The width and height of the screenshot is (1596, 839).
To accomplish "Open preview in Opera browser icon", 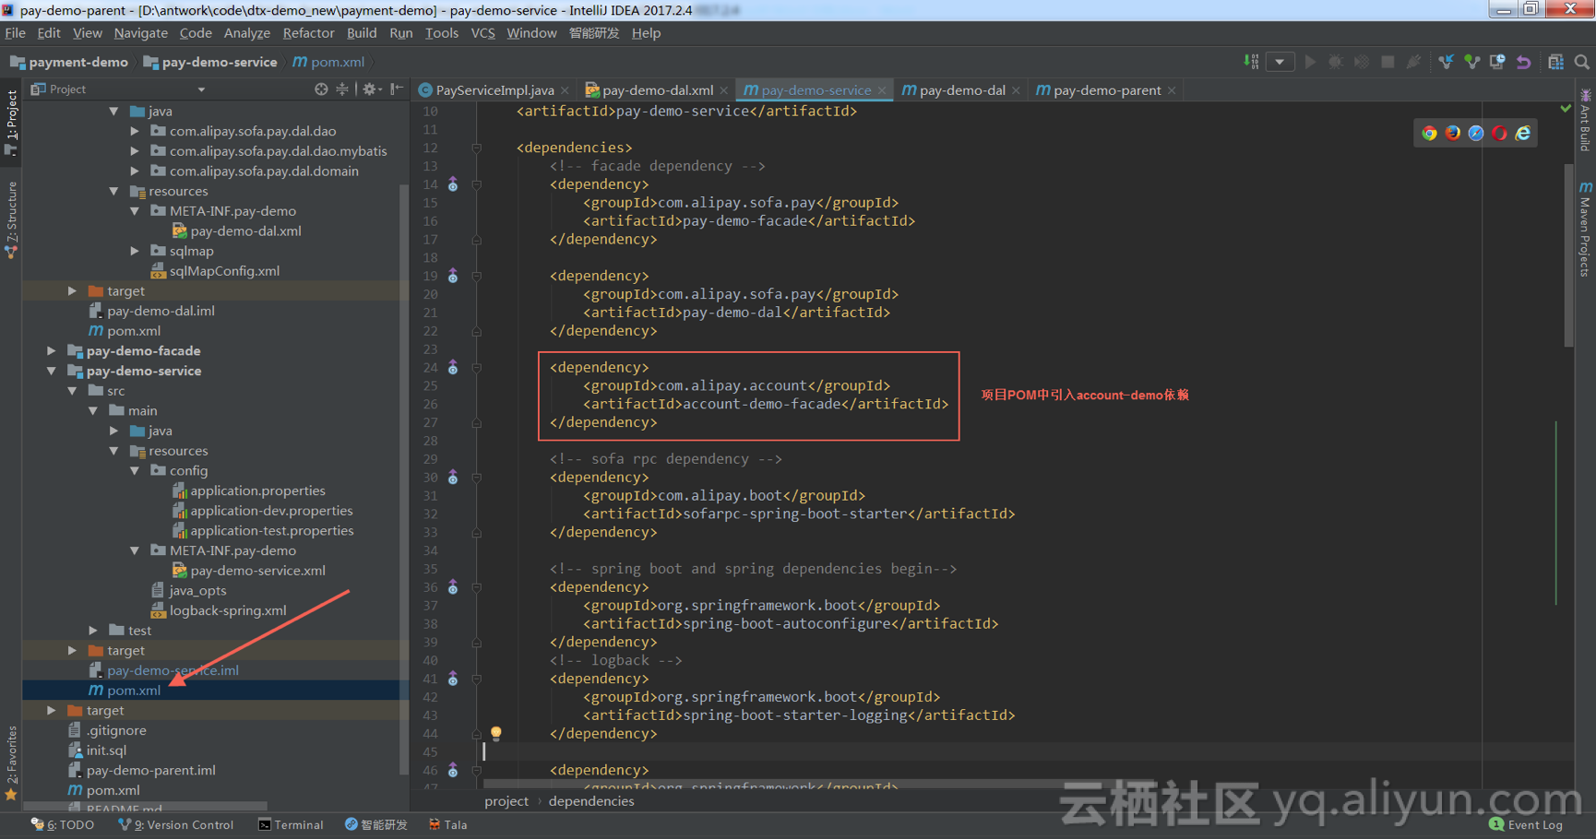I will click(1500, 133).
